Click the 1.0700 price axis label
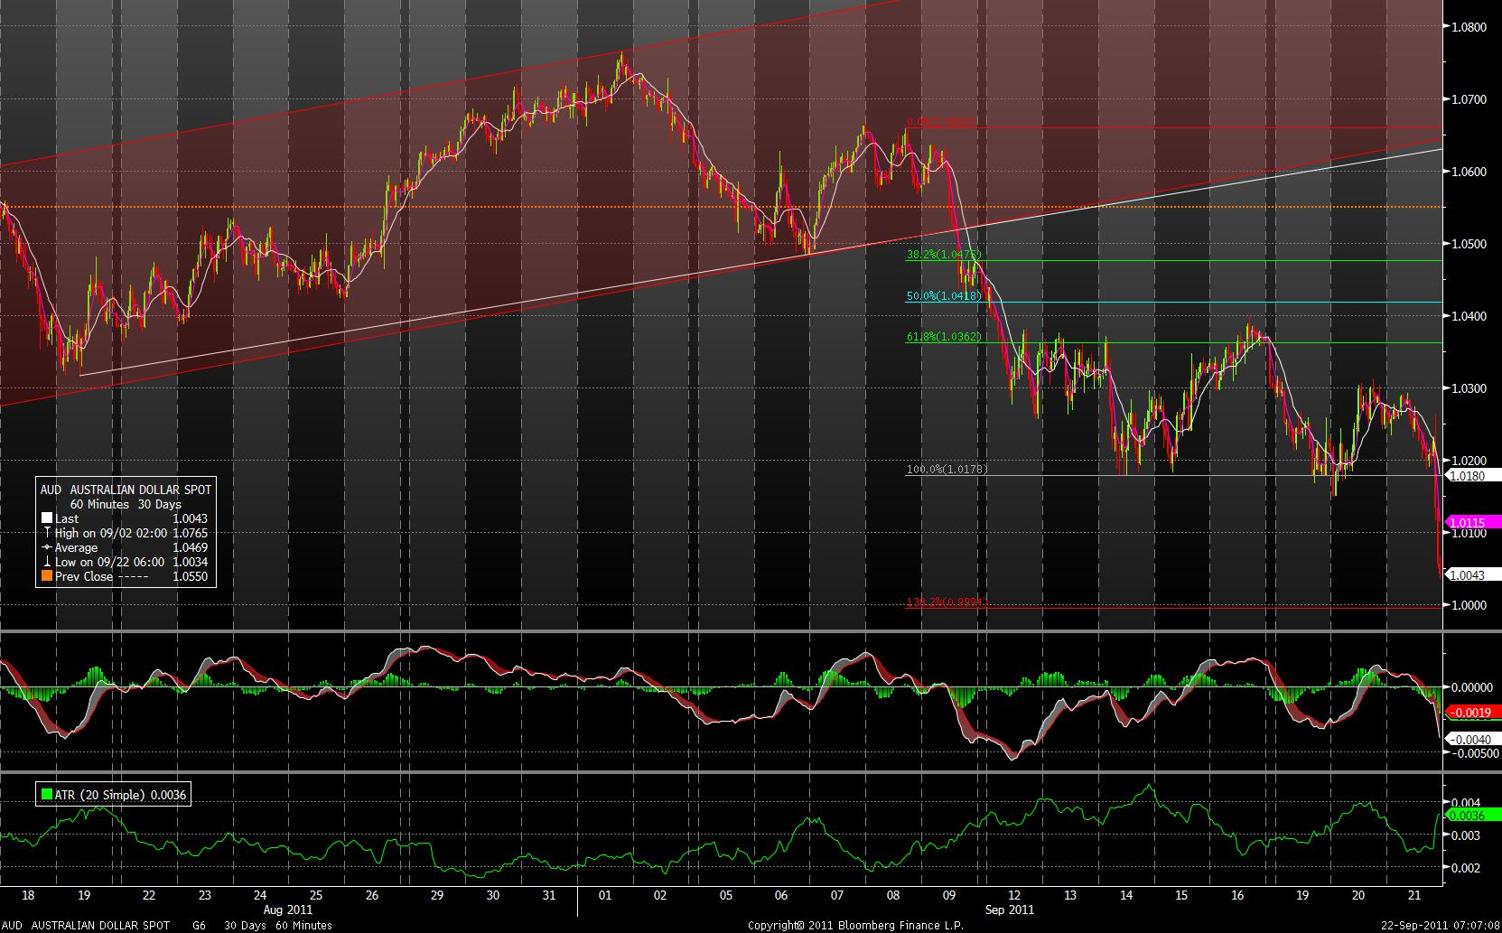1502x933 pixels. (1468, 99)
